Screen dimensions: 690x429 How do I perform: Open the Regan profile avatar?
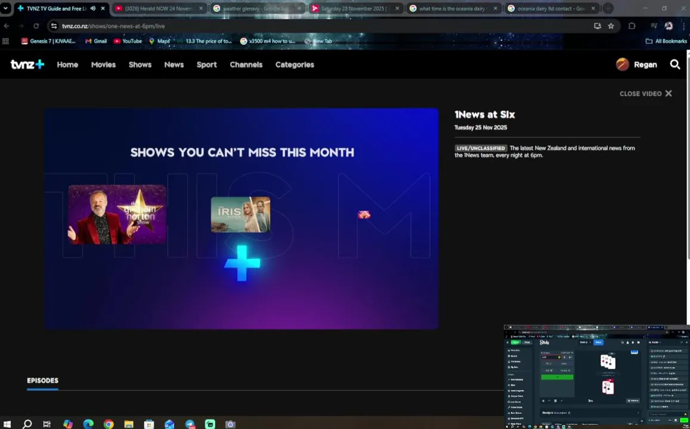pos(622,64)
